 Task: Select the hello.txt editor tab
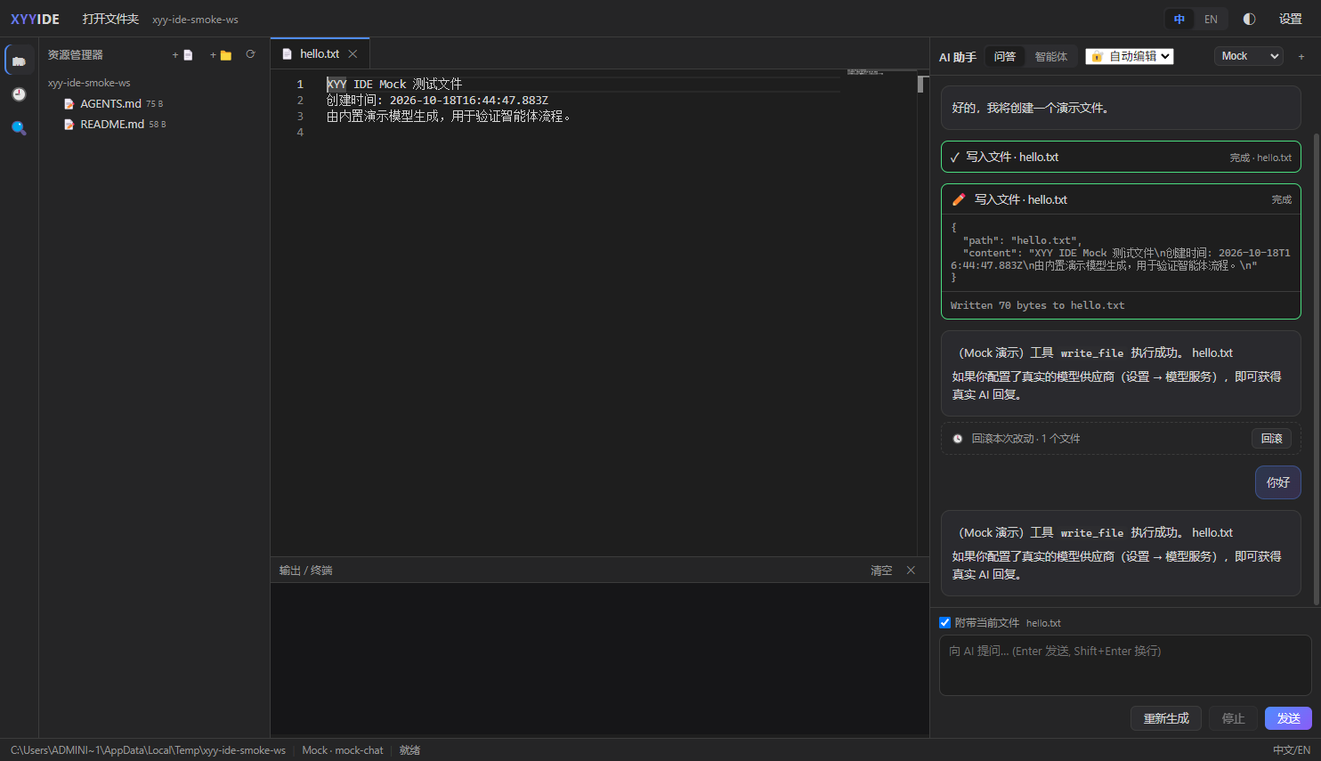320,53
